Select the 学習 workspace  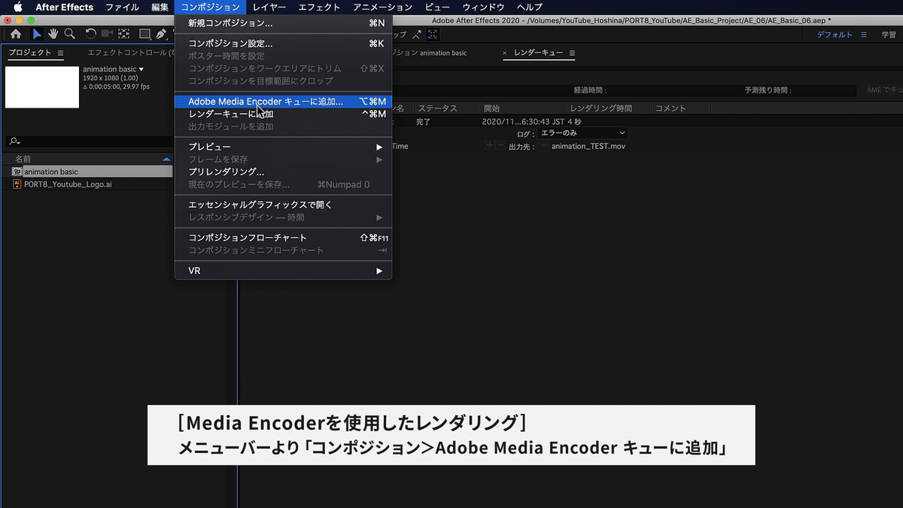click(889, 35)
